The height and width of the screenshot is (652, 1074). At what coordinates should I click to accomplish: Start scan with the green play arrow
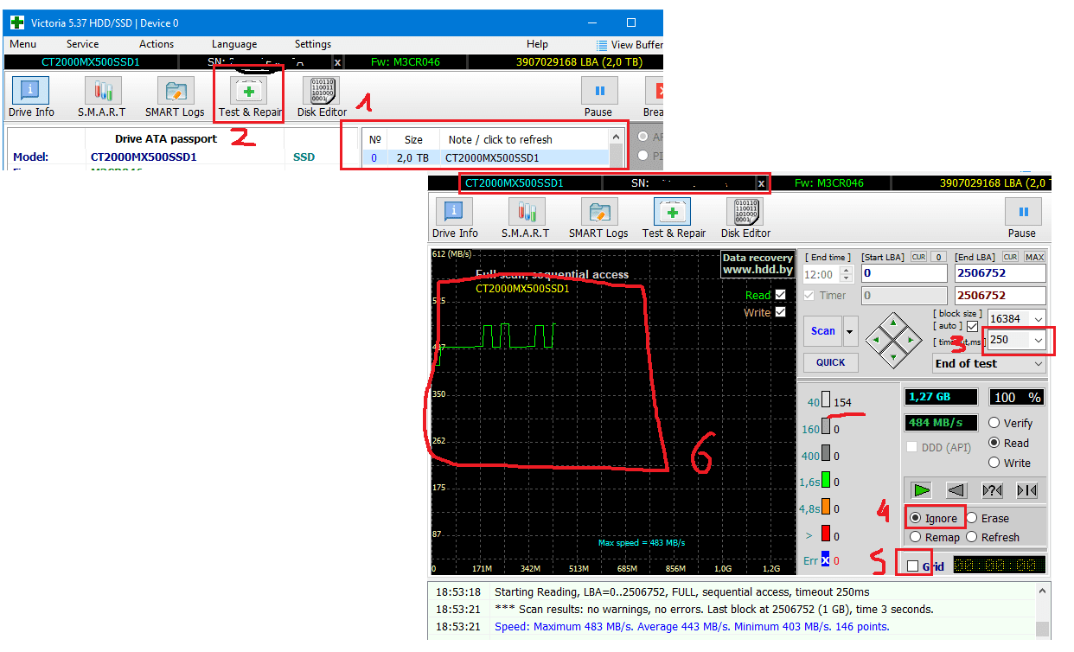pos(922,490)
